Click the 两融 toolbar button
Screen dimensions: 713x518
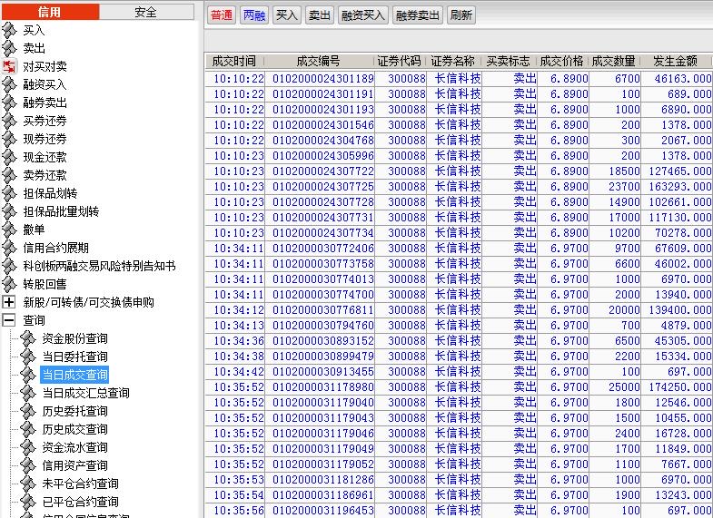point(254,15)
